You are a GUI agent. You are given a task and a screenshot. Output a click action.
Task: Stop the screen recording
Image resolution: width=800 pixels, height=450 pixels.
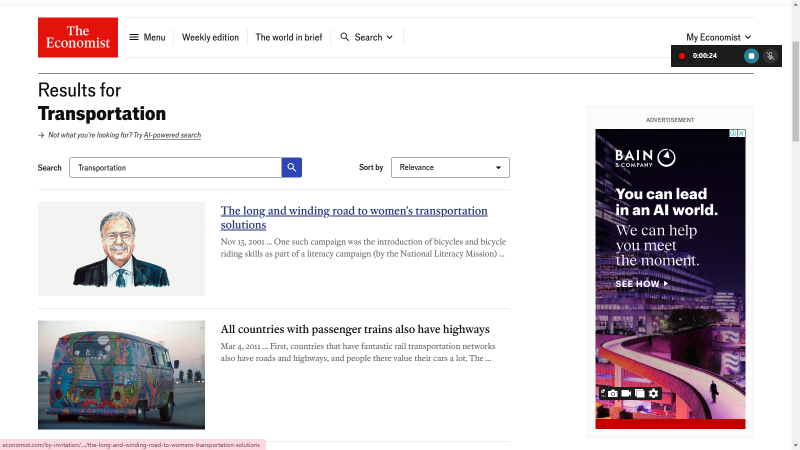751,56
